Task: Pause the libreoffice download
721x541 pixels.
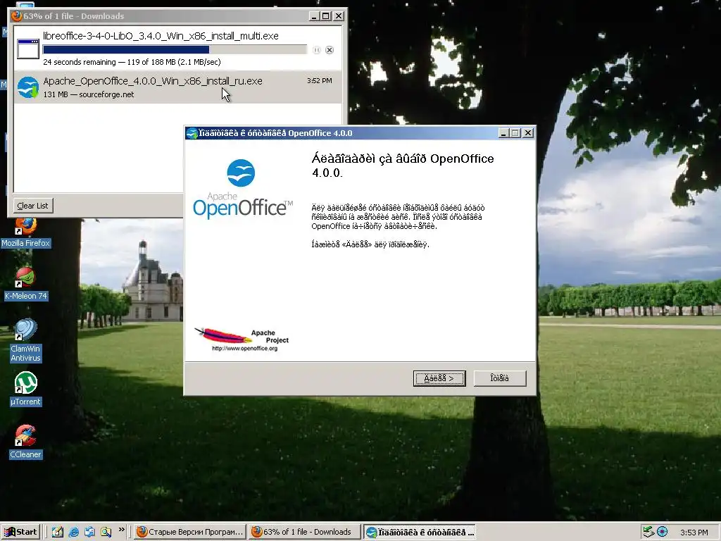Action: point(316,50)
